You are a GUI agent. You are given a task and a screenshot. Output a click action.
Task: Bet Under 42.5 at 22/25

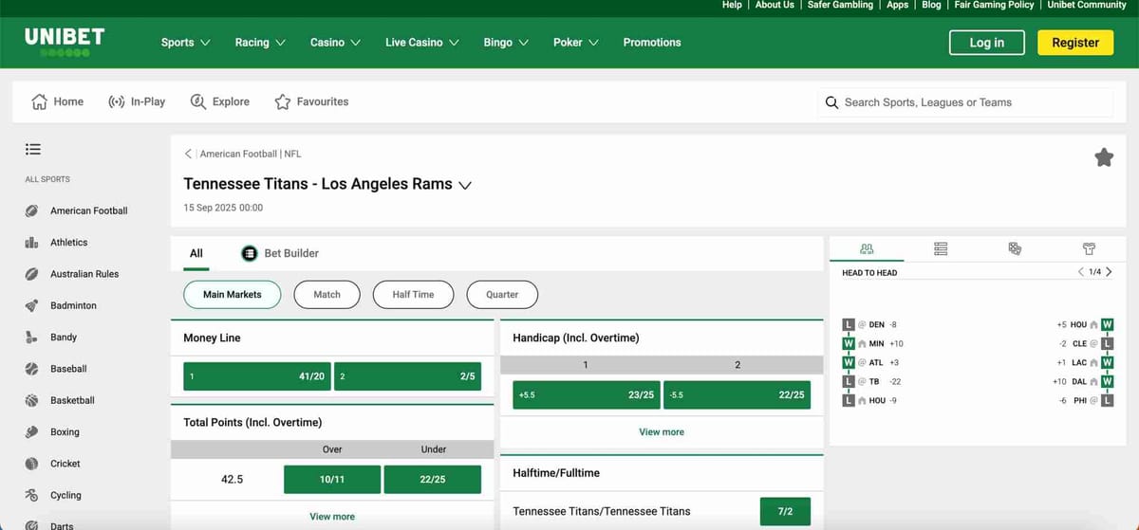433,480
